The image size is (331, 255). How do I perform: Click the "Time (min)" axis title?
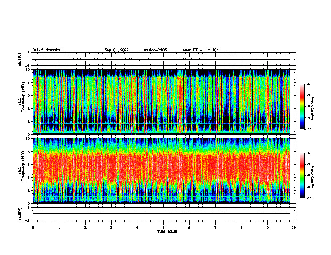[167, 231]
